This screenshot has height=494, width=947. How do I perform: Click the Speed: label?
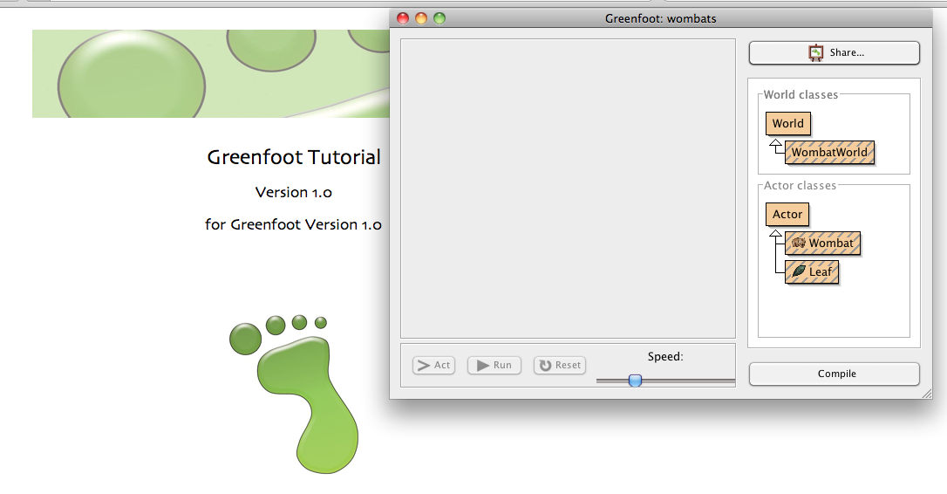665,357
